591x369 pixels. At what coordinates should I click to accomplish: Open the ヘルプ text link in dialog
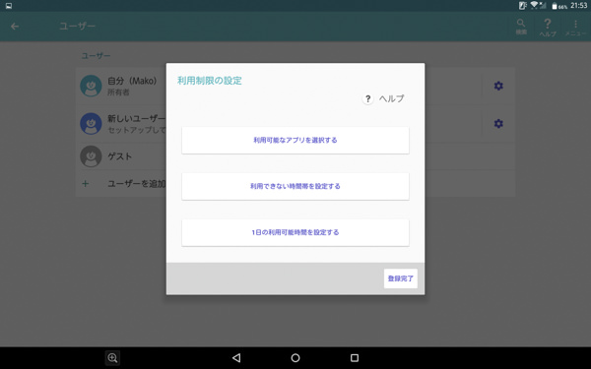tap(392, 98)
